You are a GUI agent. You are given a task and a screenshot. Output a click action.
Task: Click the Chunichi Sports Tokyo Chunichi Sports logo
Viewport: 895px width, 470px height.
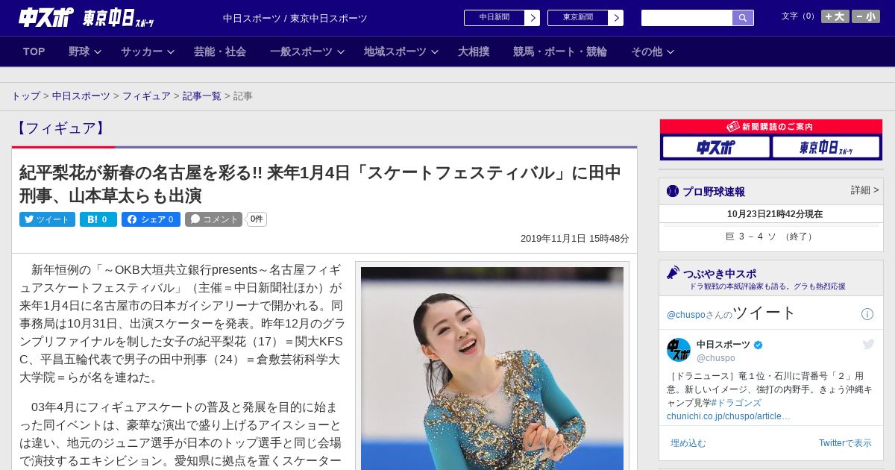(87, 18)
